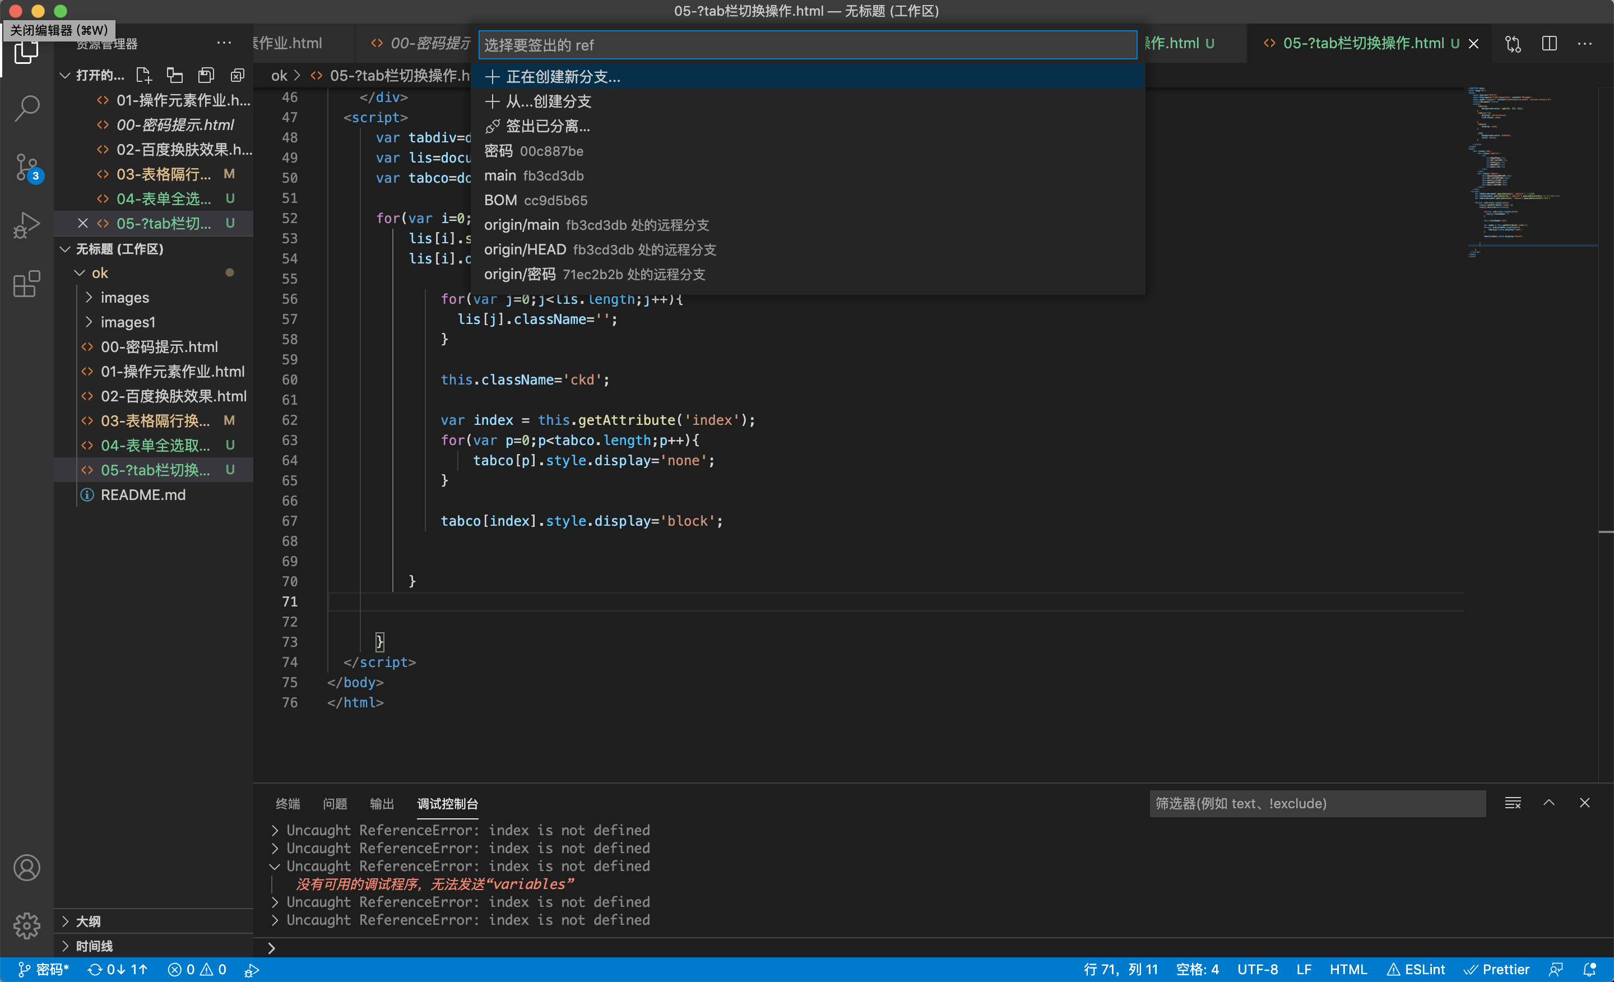Open errors and warnings count in status bar
Screen dimensions: 1614x982
point(197,970)
